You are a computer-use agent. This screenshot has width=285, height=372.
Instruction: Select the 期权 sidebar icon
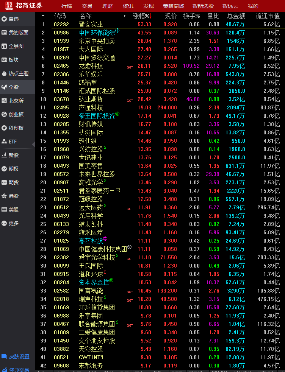(x=4, y=169)
